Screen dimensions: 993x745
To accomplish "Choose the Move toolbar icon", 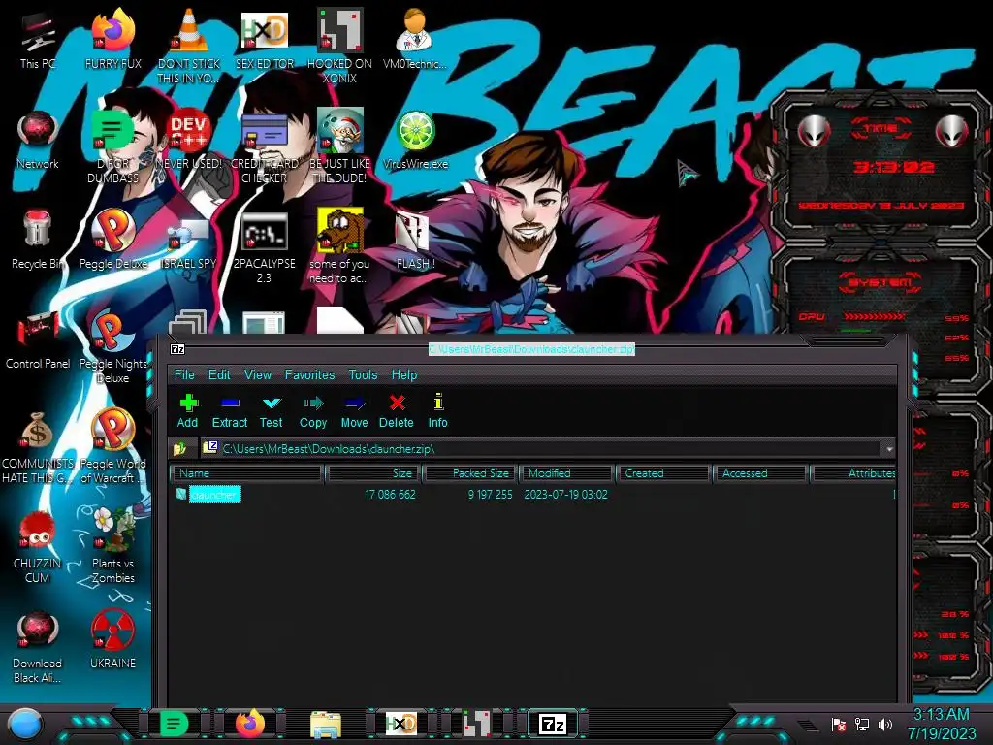I will (354, 410).
